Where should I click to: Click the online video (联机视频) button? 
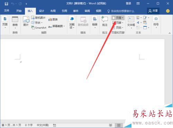[83, 21]
